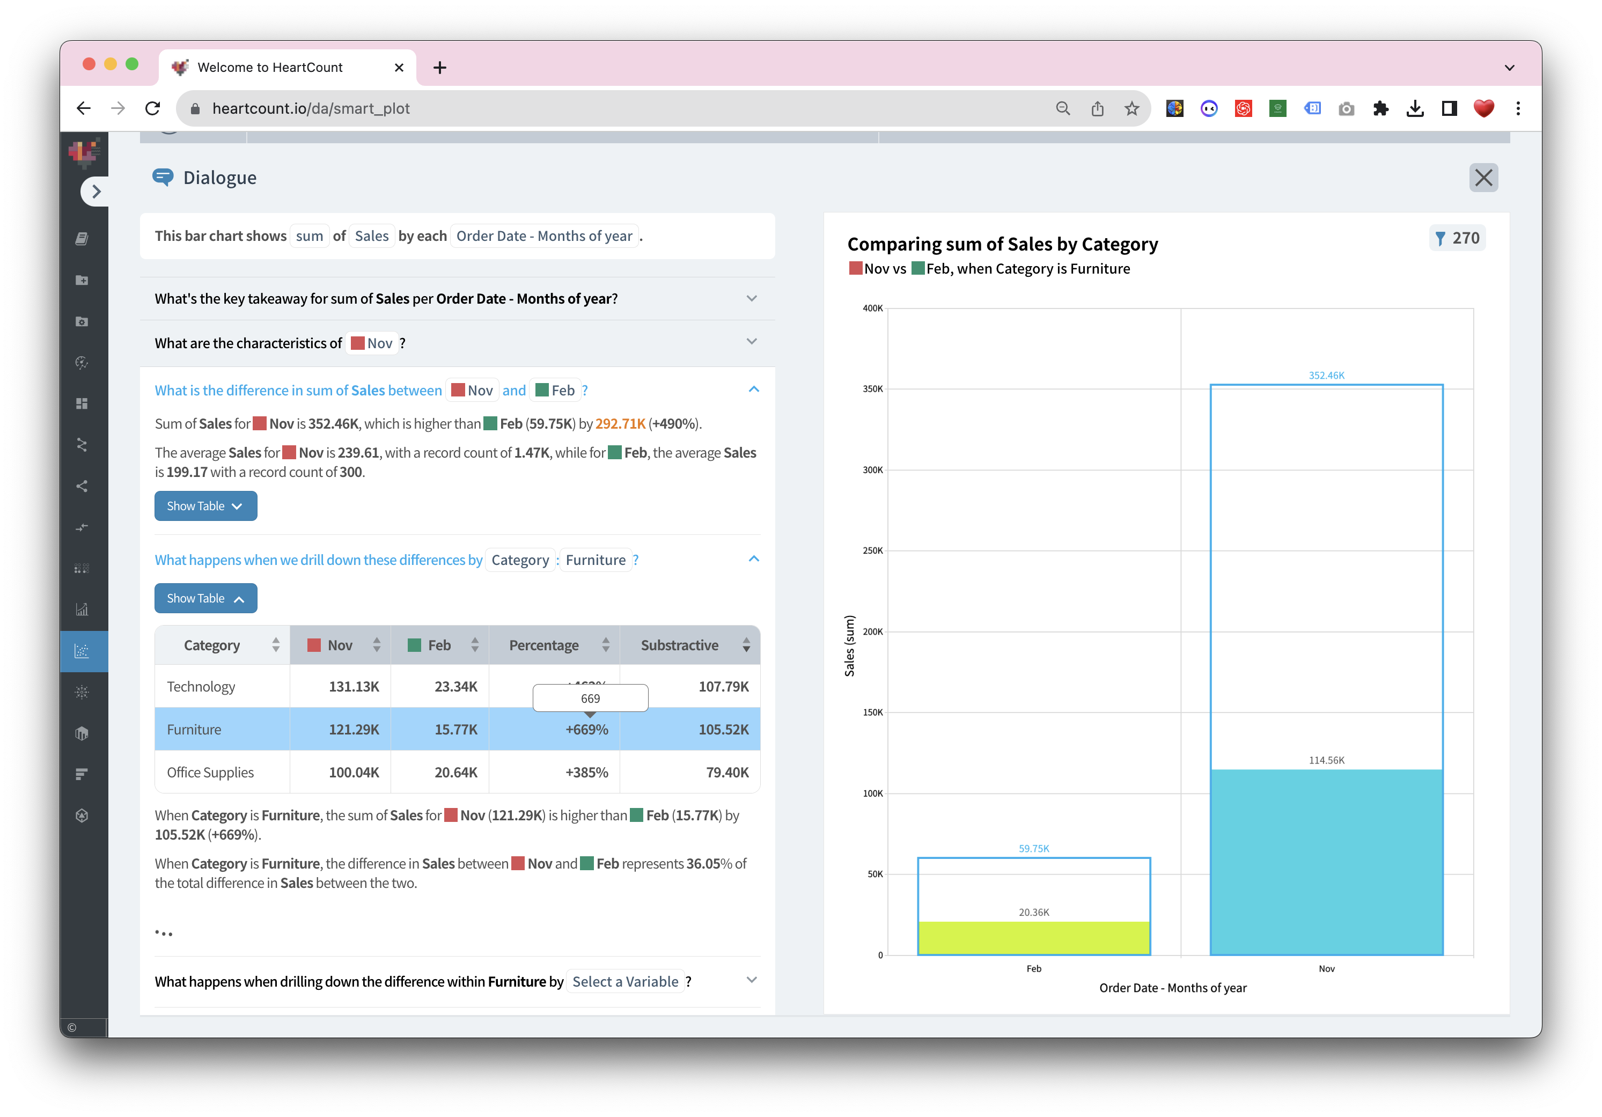Click the red heart extension icon
Screen dimensions: 1602x1117
coord(1484,109)
